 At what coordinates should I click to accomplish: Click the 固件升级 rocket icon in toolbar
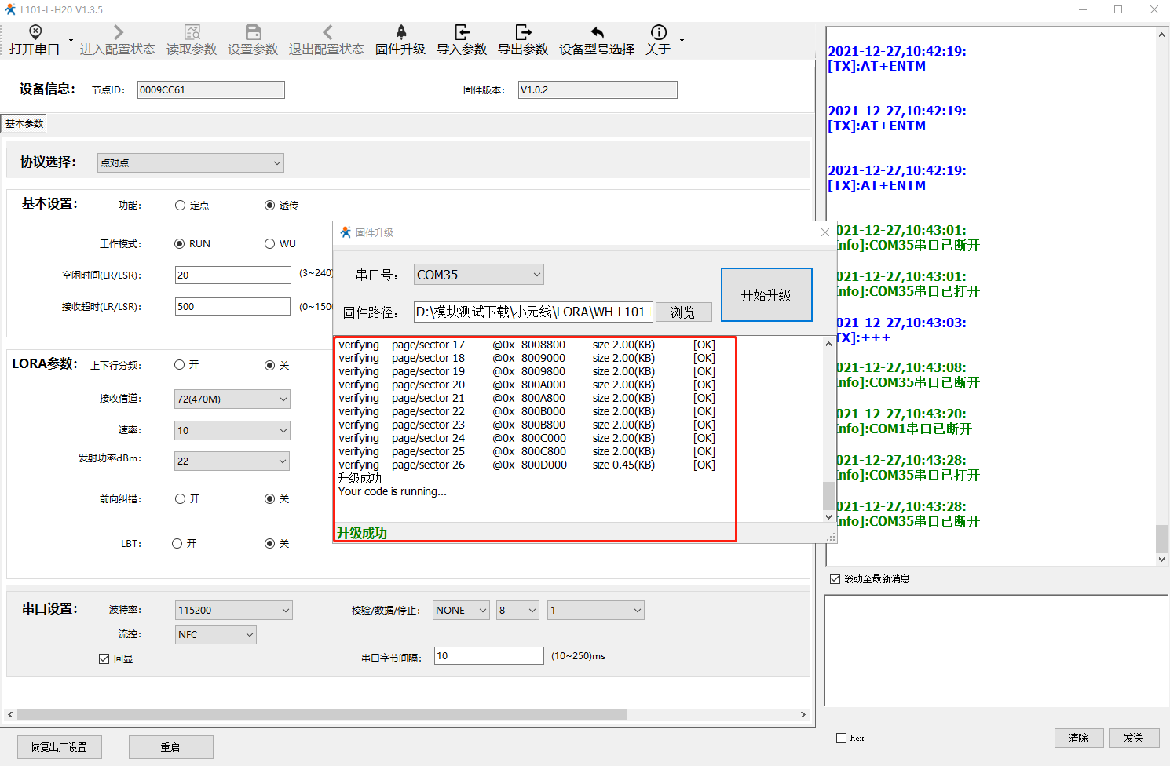pyautogui.click(x=400, y=32)
